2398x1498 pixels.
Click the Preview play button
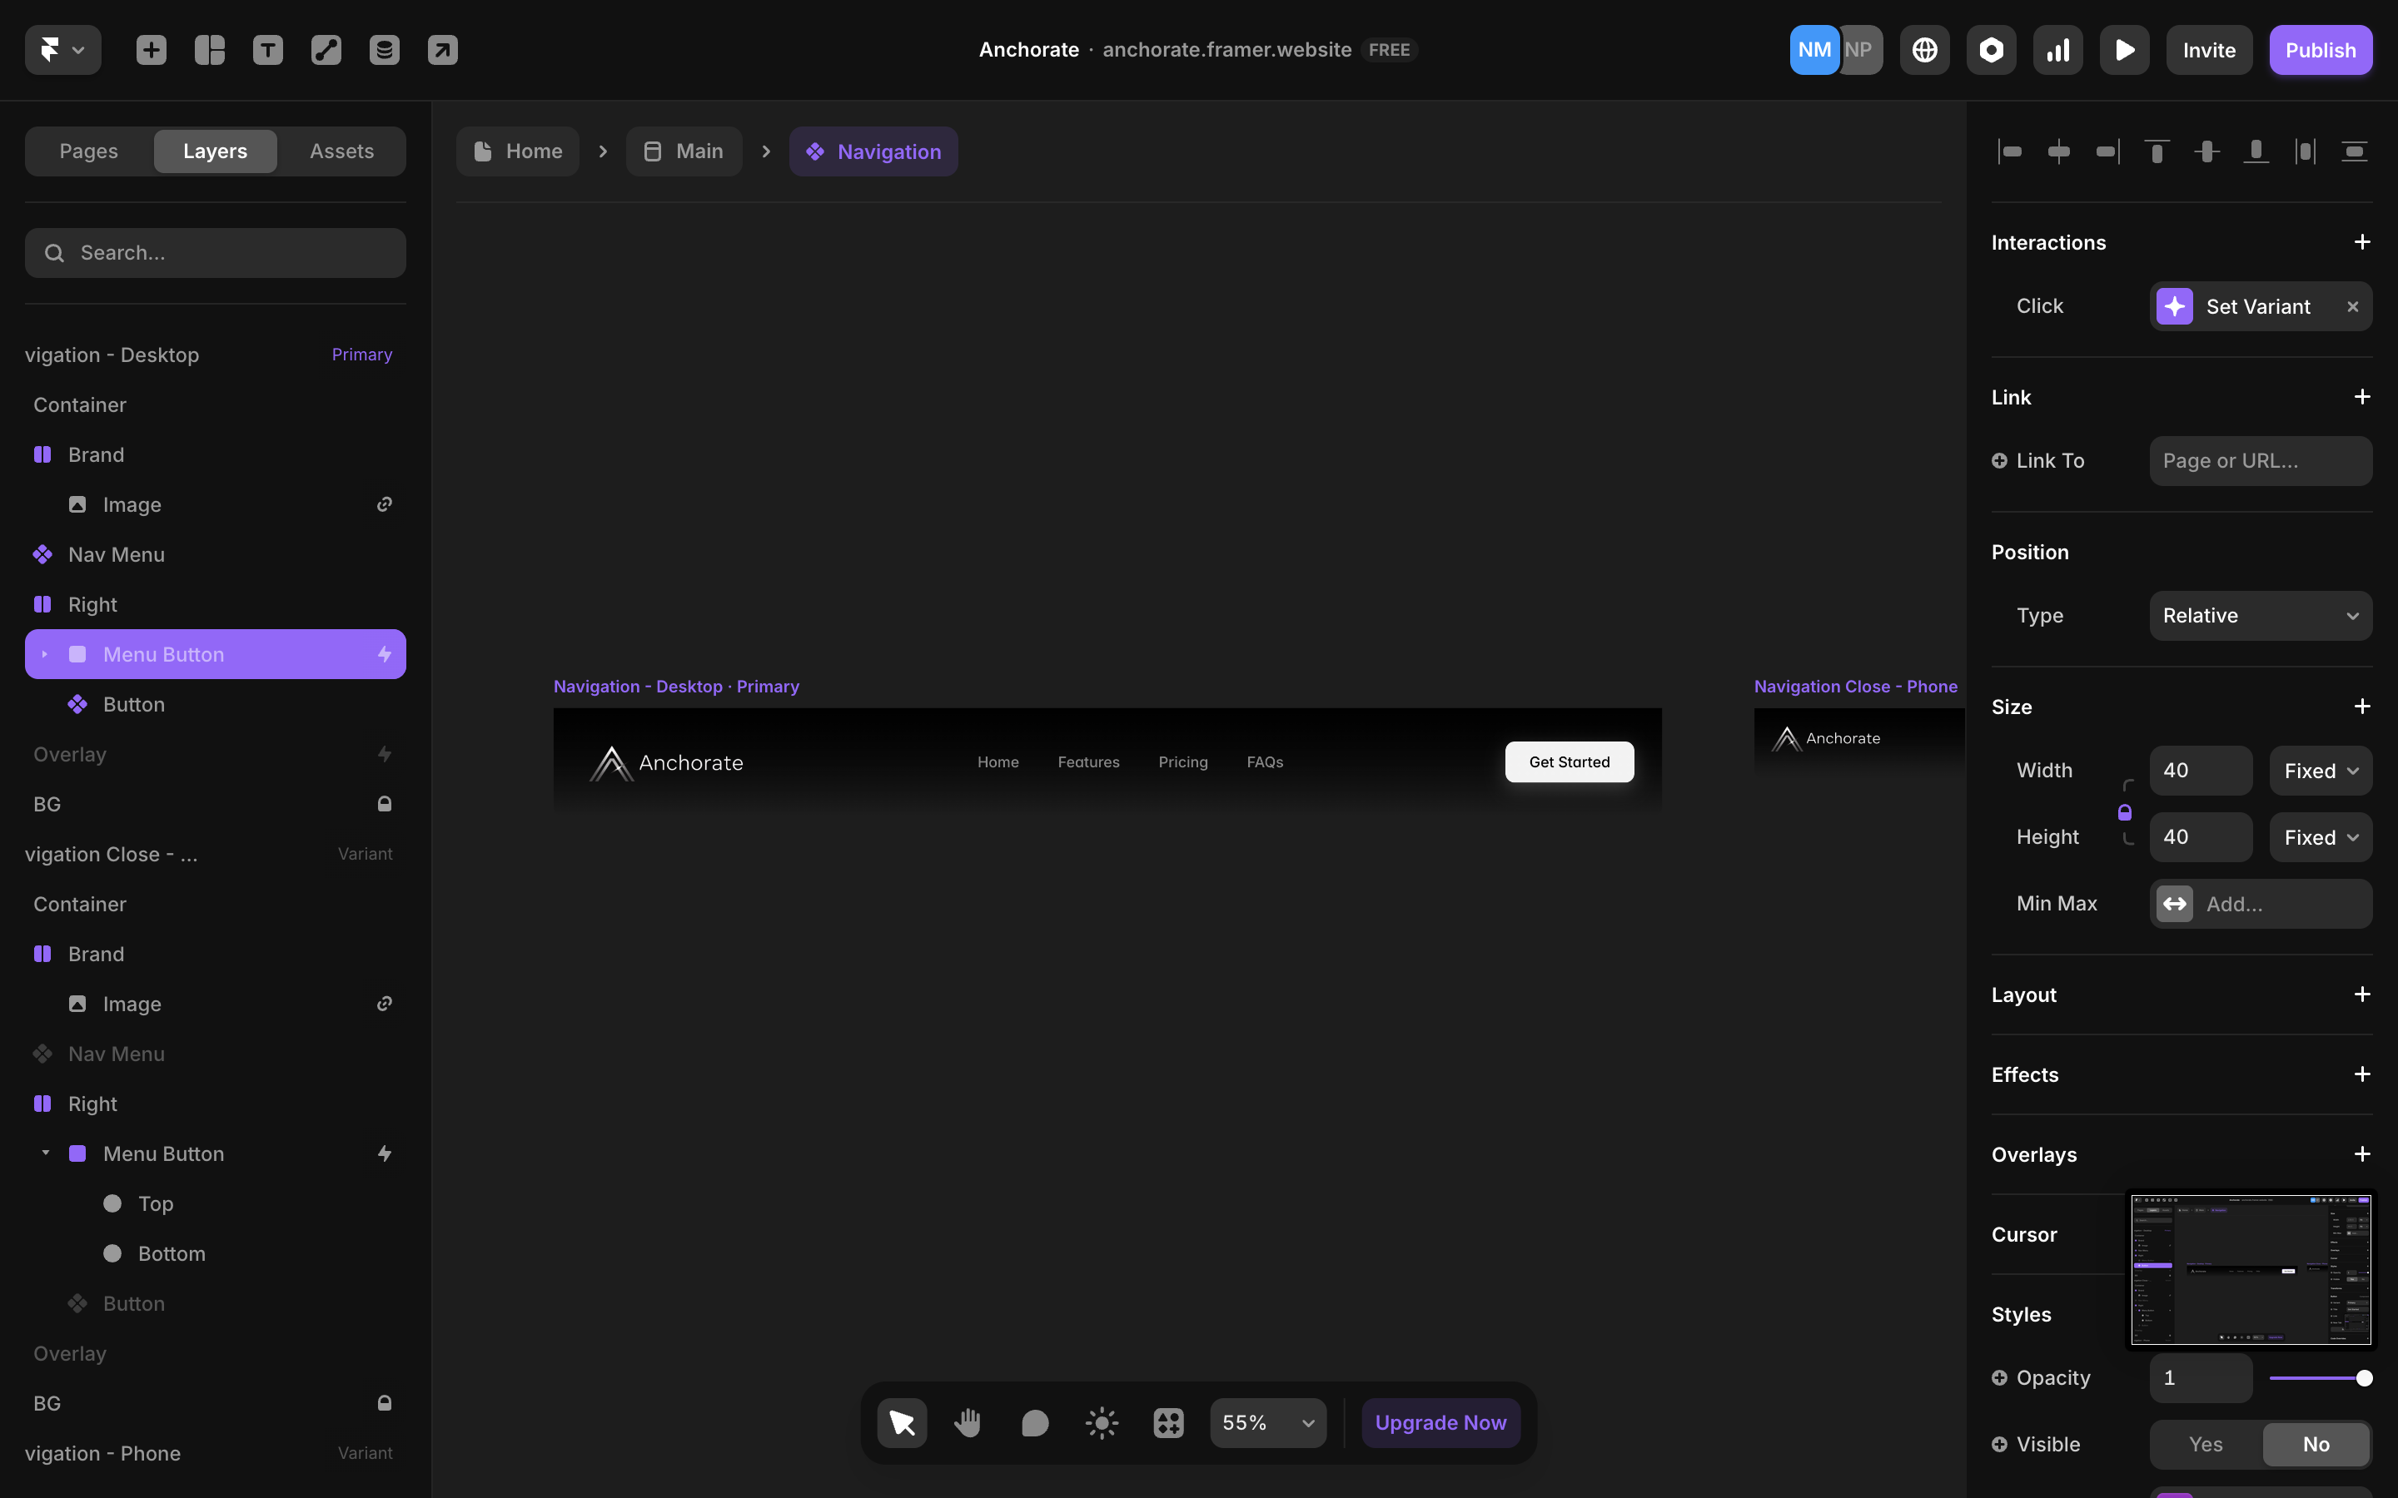(2125, 50)
